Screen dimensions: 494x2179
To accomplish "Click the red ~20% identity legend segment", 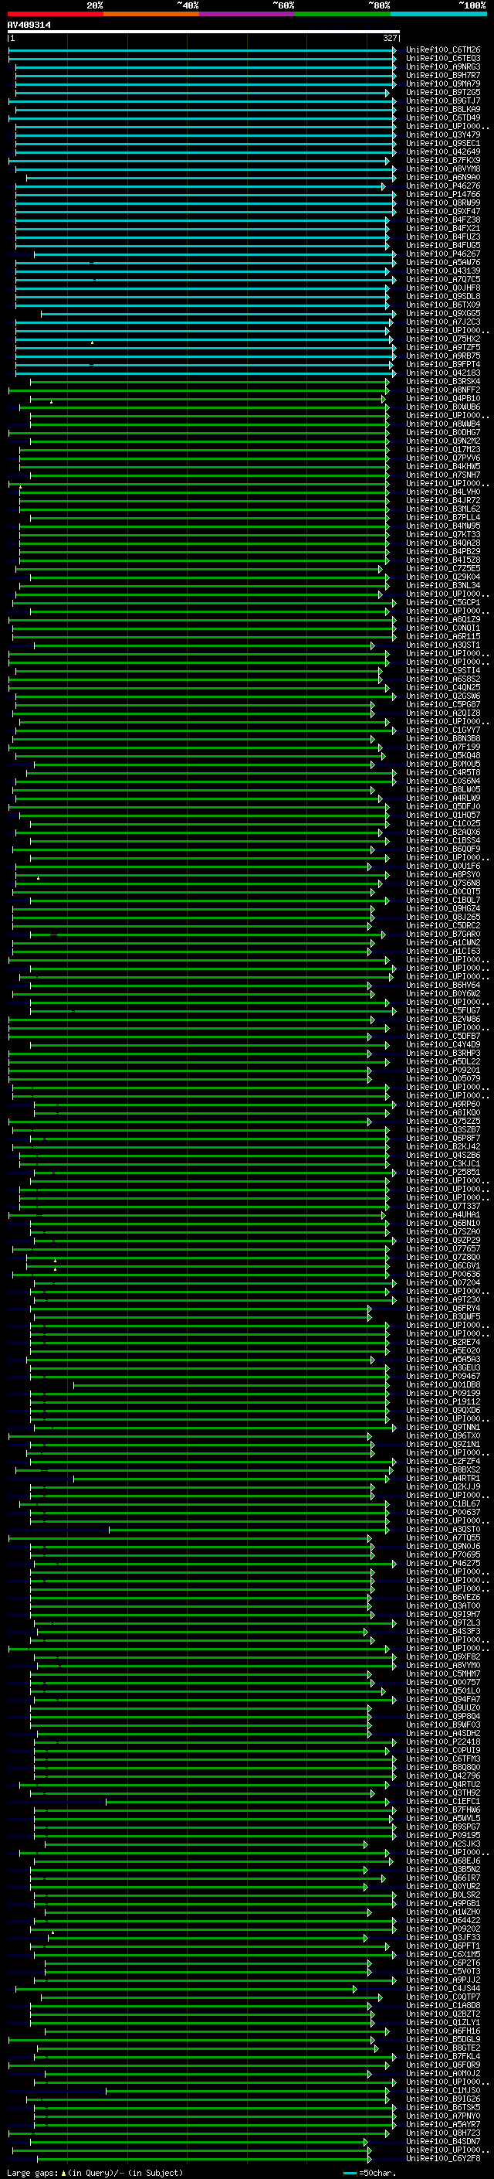I will pos(56,14).
